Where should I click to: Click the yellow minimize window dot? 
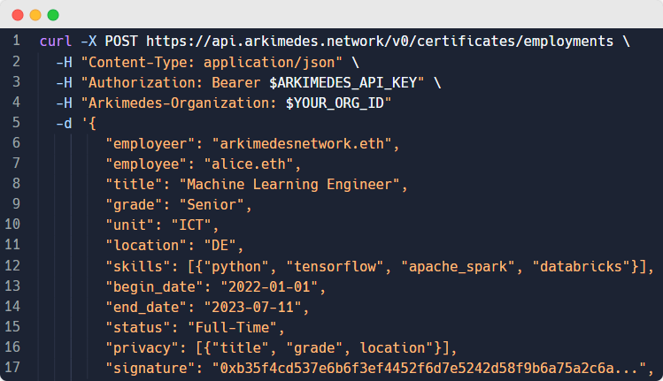(35, 15)
